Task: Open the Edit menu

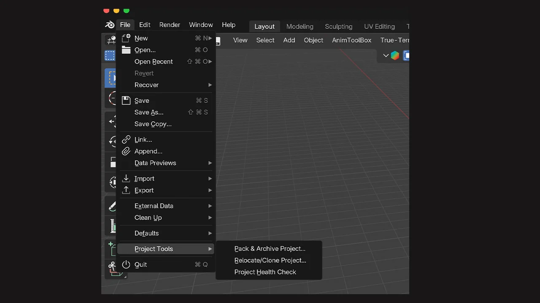Action: (145, 25)
